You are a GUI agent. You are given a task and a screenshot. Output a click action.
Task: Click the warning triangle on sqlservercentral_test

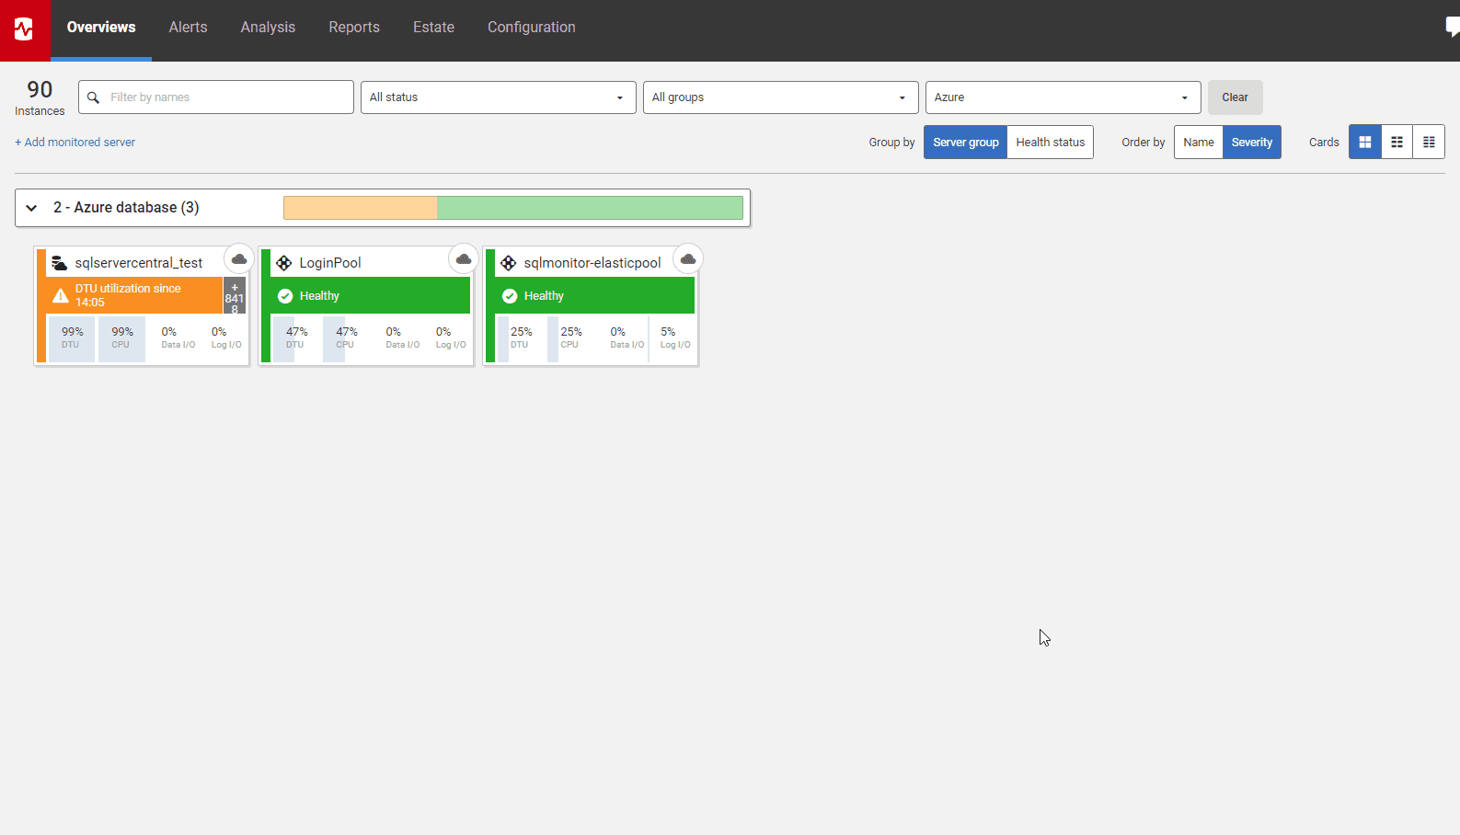pyautogui.click(x=61, y=296)
